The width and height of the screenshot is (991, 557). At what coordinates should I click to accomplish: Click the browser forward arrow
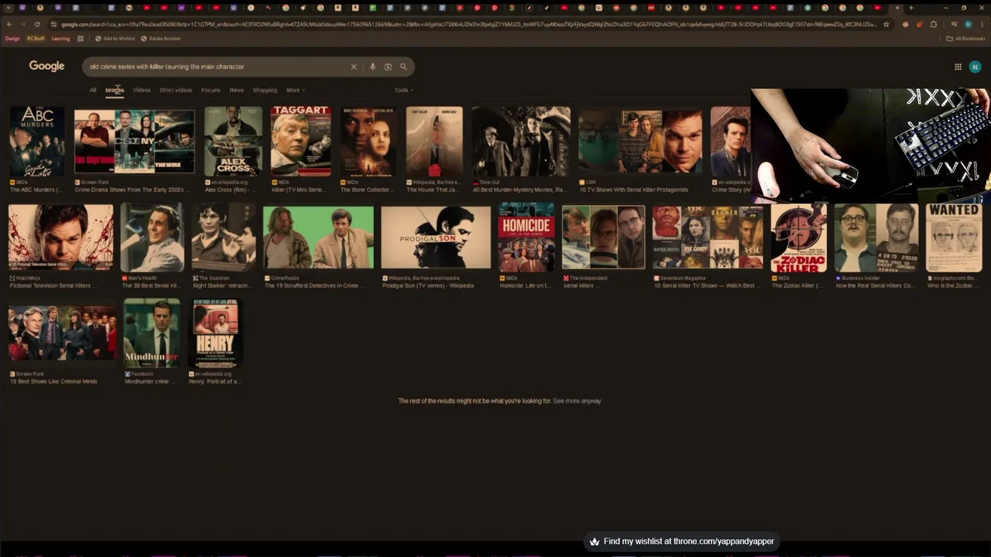point(23,24)
